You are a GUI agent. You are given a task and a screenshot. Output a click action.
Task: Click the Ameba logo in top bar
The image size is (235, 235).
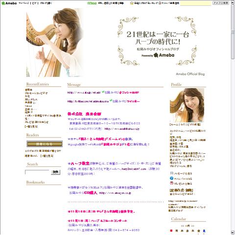coord(9,3)
